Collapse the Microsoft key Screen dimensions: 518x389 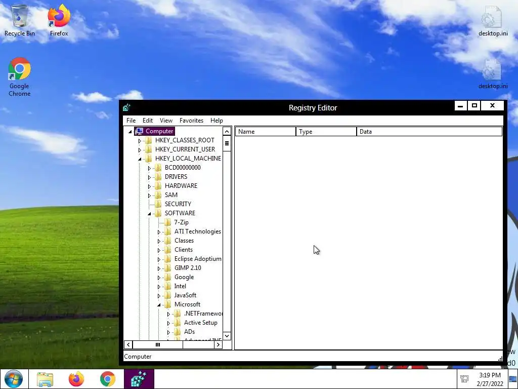(x=159, y=304)
